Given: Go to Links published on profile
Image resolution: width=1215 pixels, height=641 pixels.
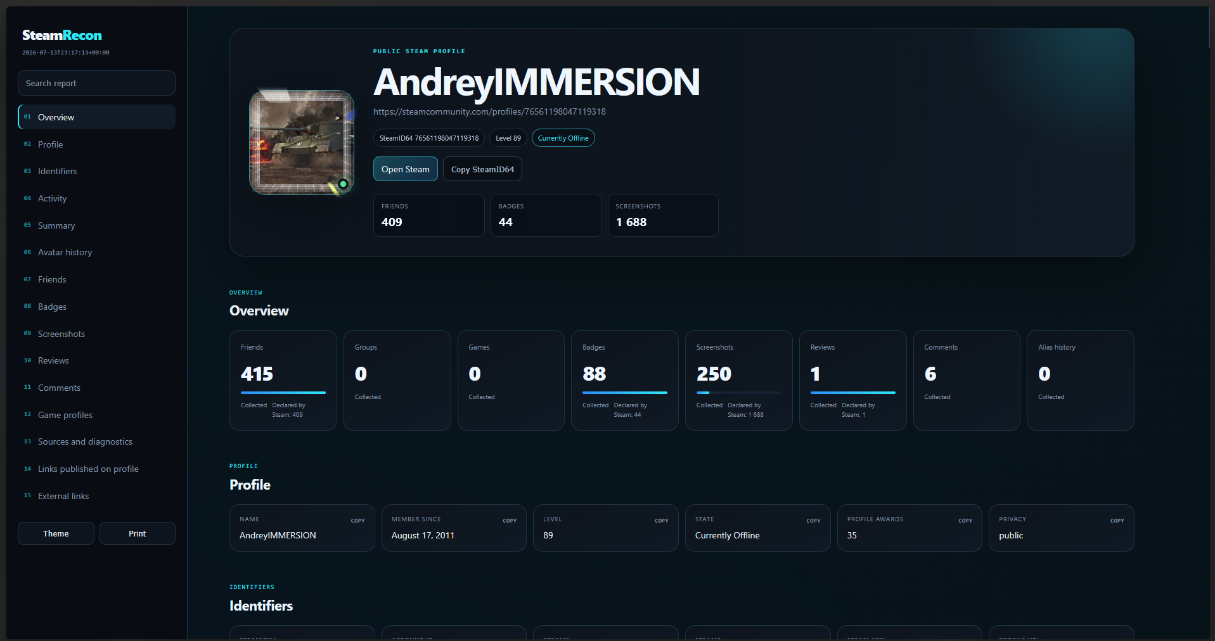Looking at the screenshot, I should [96, 469].
